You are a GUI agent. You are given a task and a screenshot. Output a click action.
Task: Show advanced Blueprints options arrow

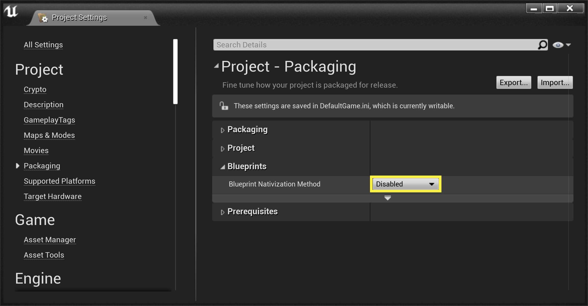click(x=388, y=198)
